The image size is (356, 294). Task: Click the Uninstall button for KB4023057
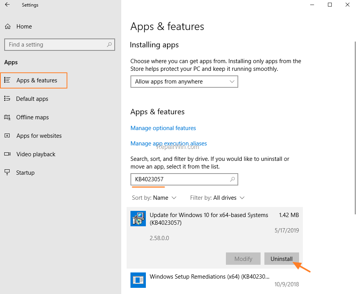(282, 259)
